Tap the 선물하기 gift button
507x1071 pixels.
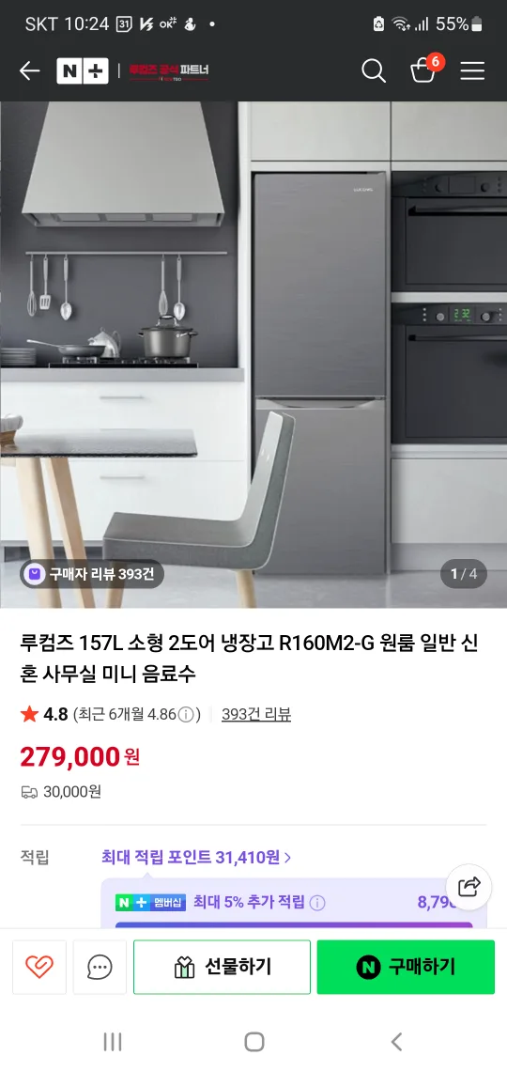point(222,967)
